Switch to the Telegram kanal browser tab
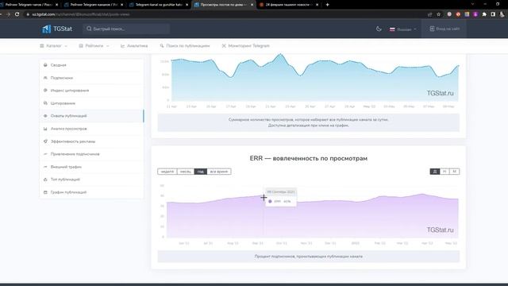This screenshot has height=286, width=508. click(x=159, y=5)
